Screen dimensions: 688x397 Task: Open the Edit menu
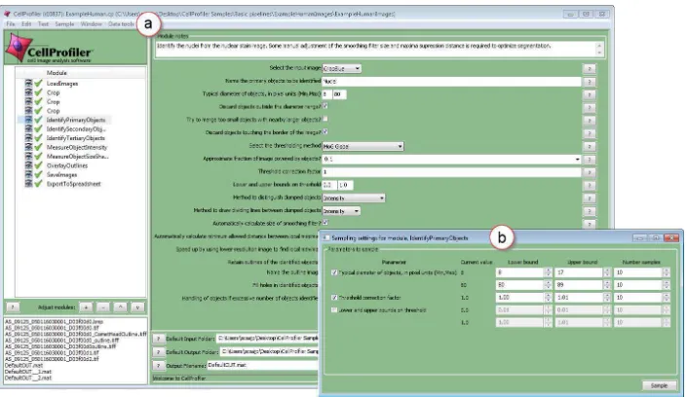[x=26, y=24]
